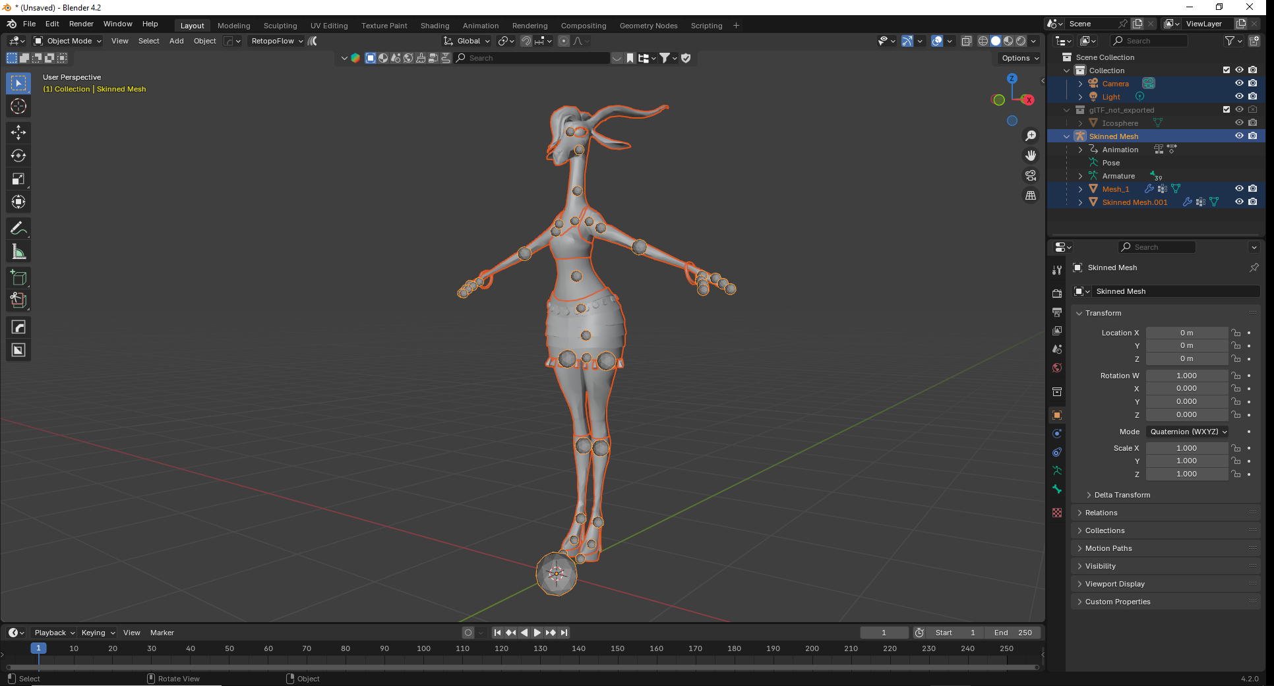The width and height of the screenshot is (1274, 686).
Task: Open the Object Data armature tab
Action: pyautogui.click(x=1057, y=471)
